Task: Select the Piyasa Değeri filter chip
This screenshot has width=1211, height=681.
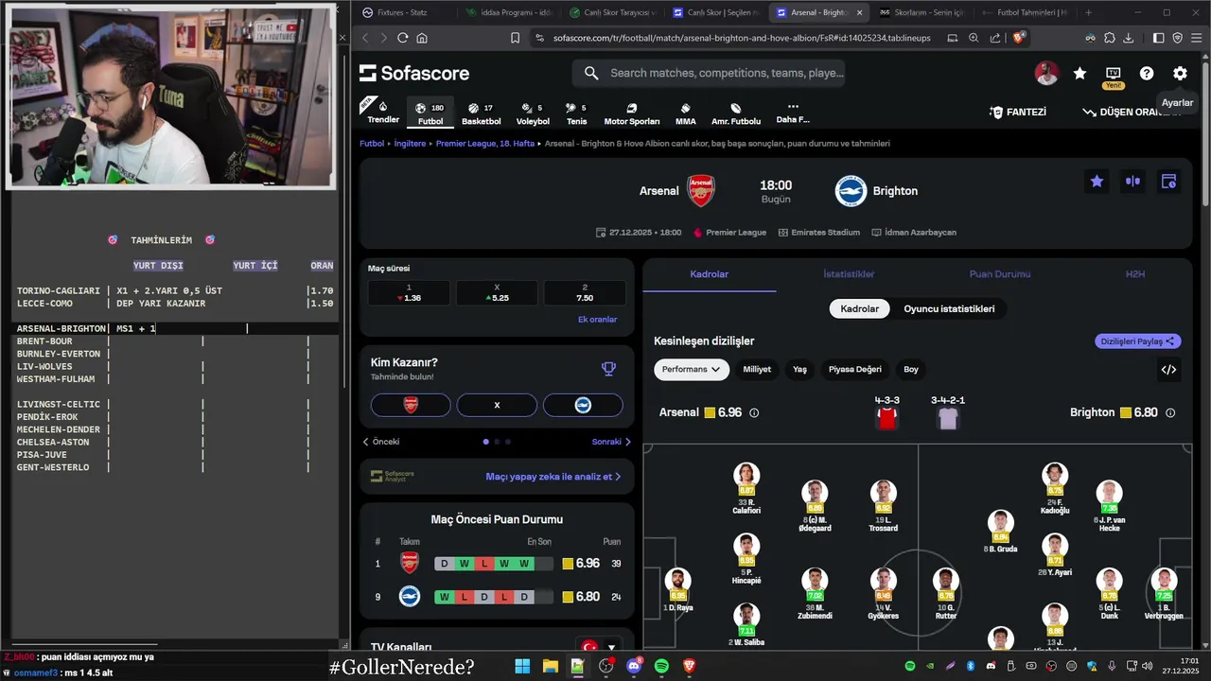Action: [855, 370]
